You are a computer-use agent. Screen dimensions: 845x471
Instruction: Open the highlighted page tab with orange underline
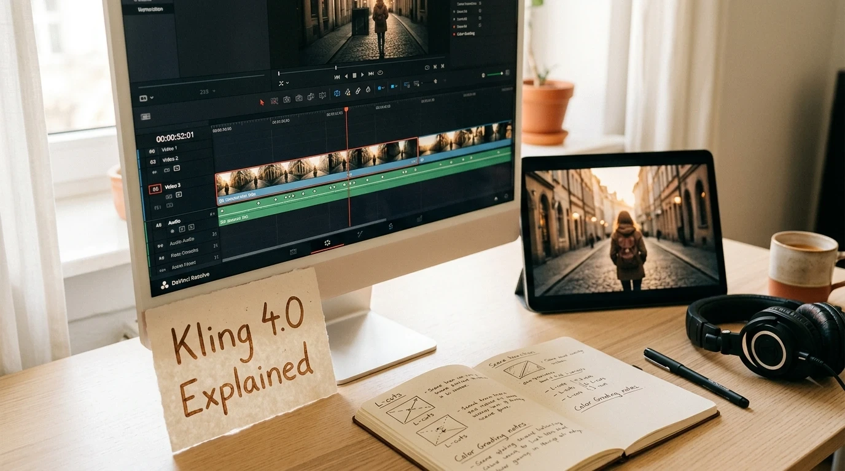tap(327, 243)
